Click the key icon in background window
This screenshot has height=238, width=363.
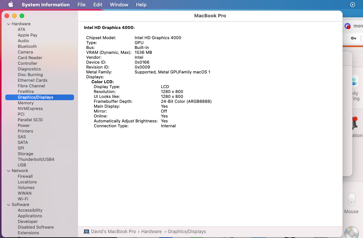click(354, 38)
